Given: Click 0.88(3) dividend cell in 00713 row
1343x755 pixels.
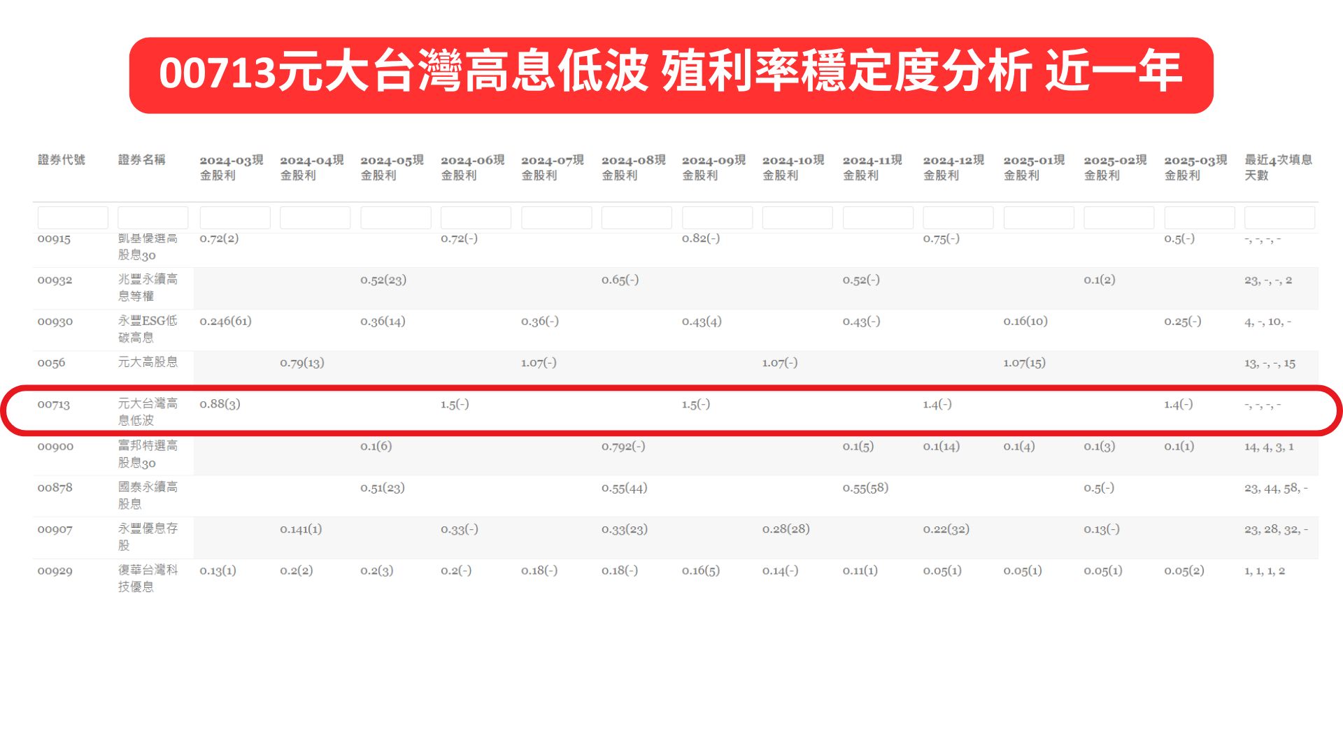Looking at the screenshot, I should pyautogui.click(x=220, y=404).
